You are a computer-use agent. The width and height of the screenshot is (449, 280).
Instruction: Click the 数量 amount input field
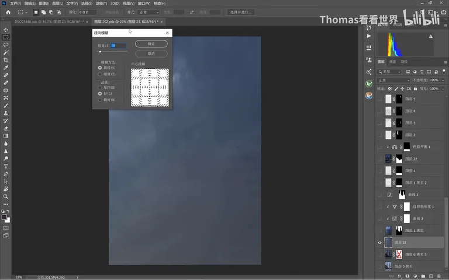point(118,45)
